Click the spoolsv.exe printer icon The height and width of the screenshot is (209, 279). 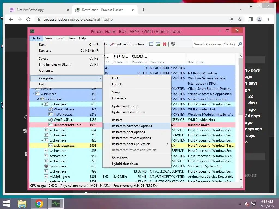pyautogui.click(x=46, y=166)
